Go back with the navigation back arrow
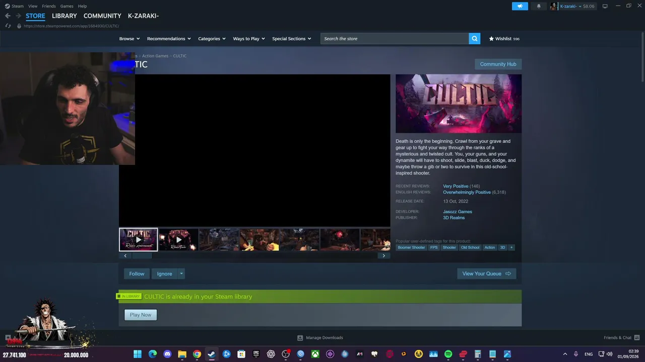Screen dimensions: 645x362 tap(8, 16)
